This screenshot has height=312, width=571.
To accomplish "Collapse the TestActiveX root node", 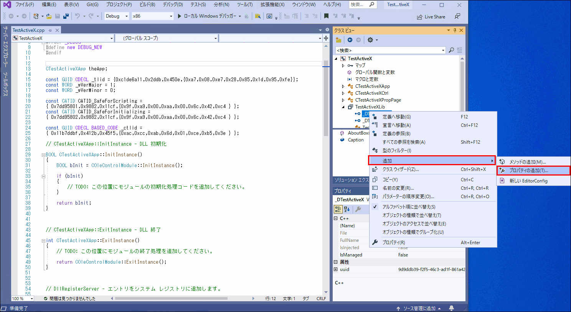I will click(336, 59).
